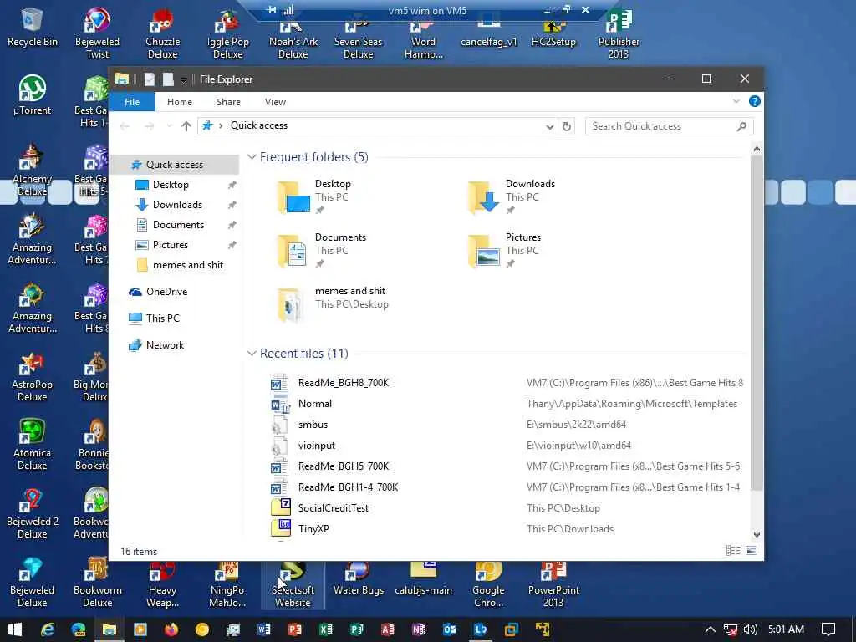The image size is (856, 642).
Task: Refresh the Quick access view
Action: [x=567, y=127]
